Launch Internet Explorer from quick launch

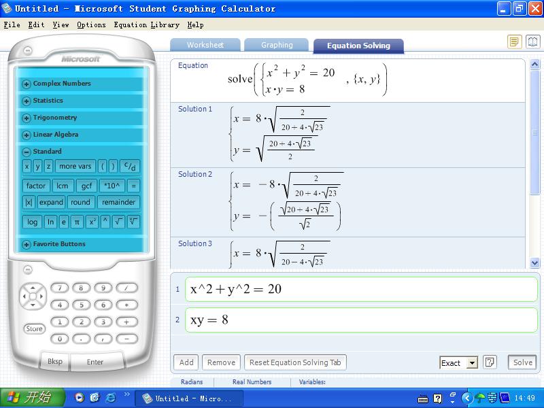pyautogui.click(x=110, y=398)
